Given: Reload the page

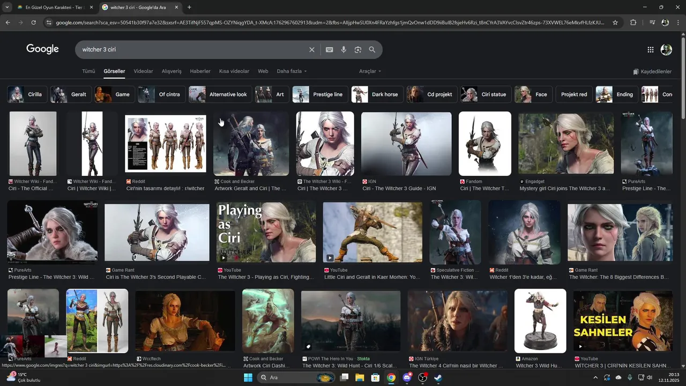Looking at the screenshot, I should coord(33,23).
